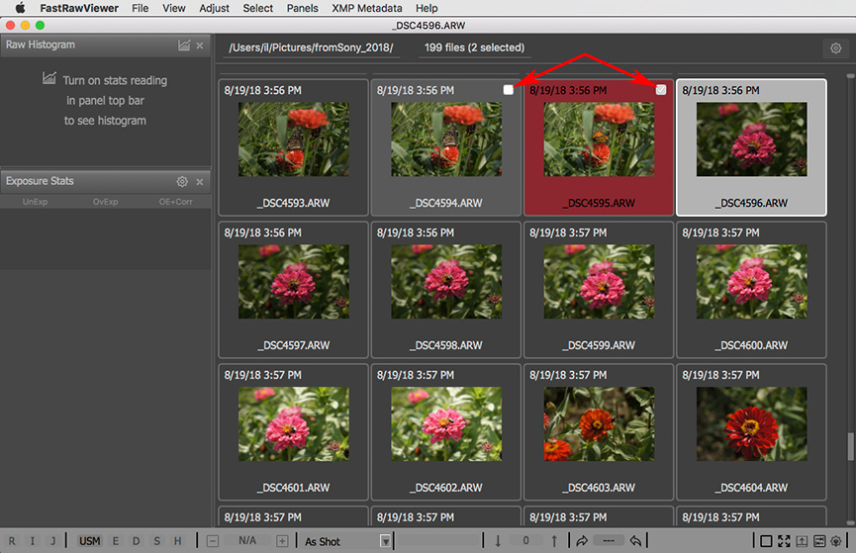This screenshot has height=553, width=856.
Task: Open grid view settings gear icon
Action: (835, 48)
